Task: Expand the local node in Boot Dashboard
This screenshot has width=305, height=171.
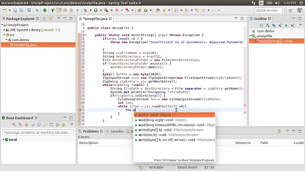Action: 3,140
